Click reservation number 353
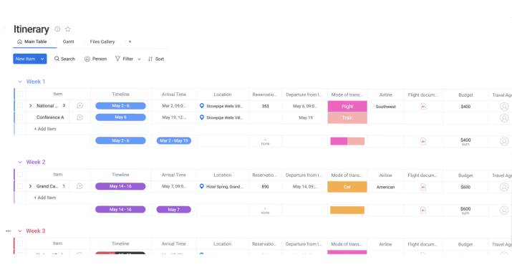The image size is (512, 280). click(x=265, y=106)
